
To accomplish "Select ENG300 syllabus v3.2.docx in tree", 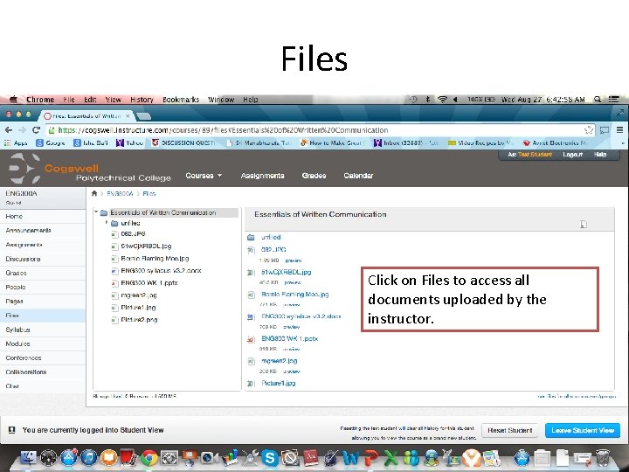I will coord(161,271).
